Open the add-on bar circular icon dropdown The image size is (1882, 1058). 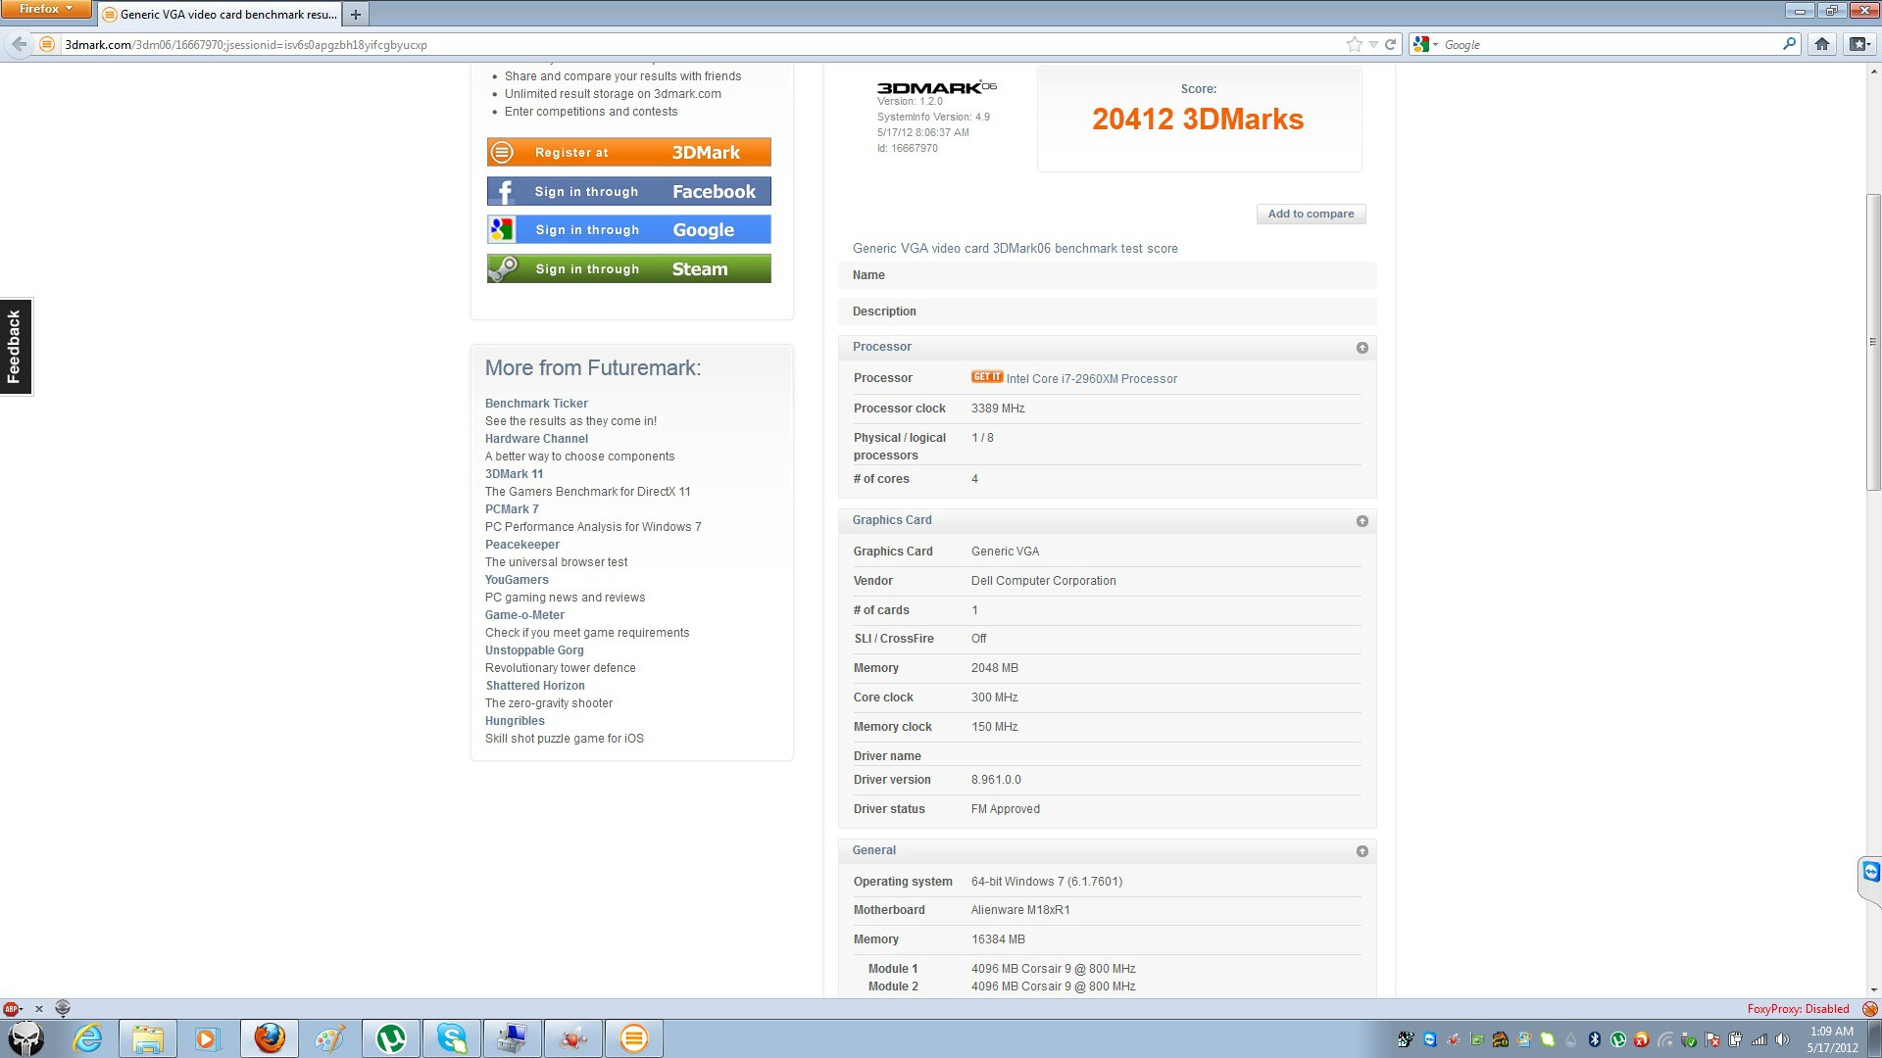coord(62,1008)
